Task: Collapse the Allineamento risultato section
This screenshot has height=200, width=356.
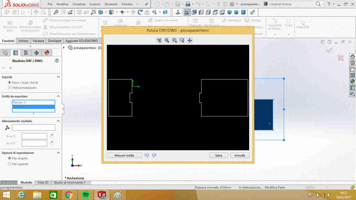Action: (58, 121)
